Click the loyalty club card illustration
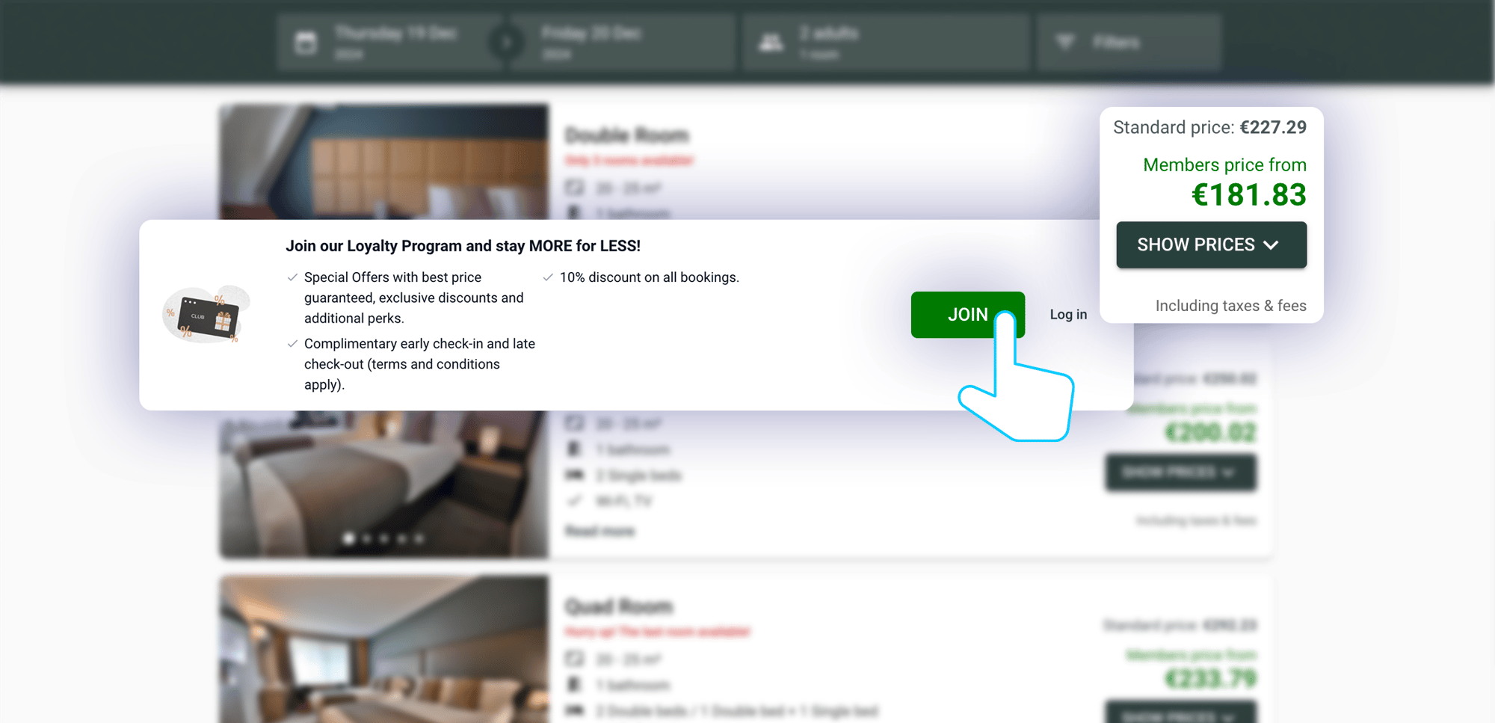The height and width of the screenshot is (723, 1495). (207, 314)
